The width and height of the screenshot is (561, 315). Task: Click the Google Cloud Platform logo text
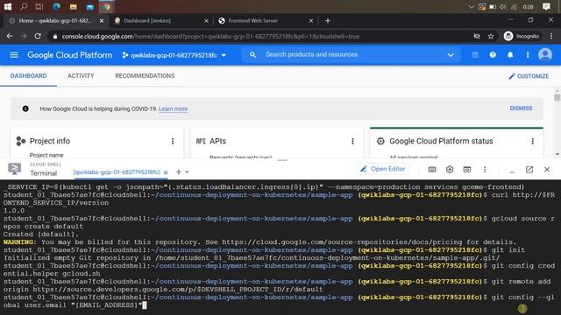pos(70,55)
